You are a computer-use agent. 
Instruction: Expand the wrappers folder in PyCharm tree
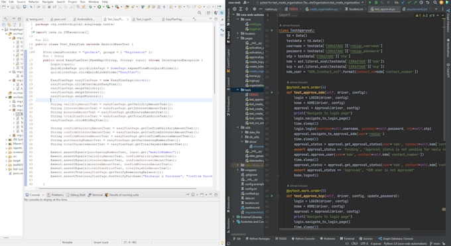[238, 170]
